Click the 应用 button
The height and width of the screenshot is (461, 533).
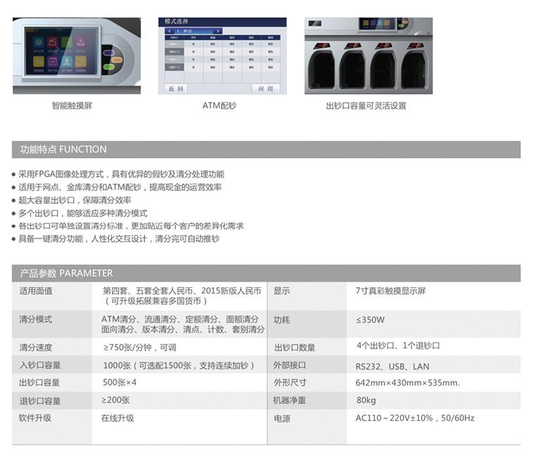coord(265,89)
